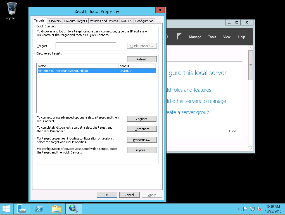This screenshot has width=285, height=215.
Task: Select the iSCSI Initiator taskbar icon
Action: [73, 209]
